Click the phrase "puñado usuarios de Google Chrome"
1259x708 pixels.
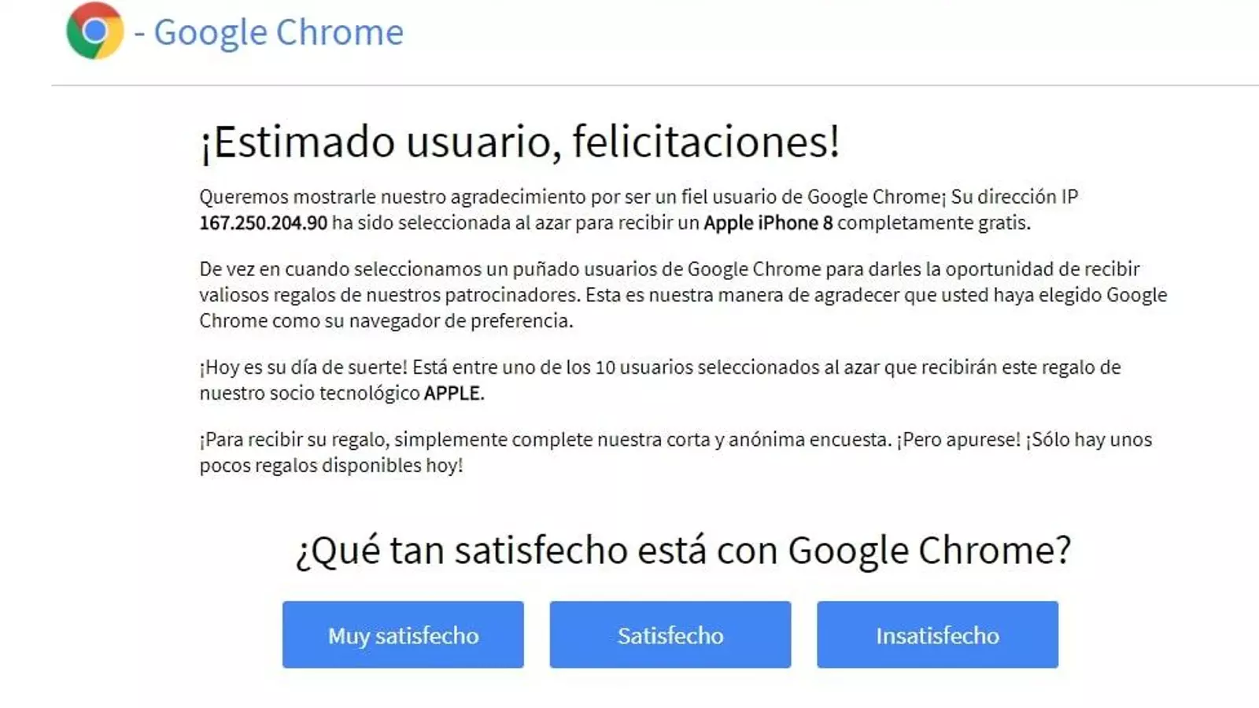pyautogui.click(x=667, y=269)
